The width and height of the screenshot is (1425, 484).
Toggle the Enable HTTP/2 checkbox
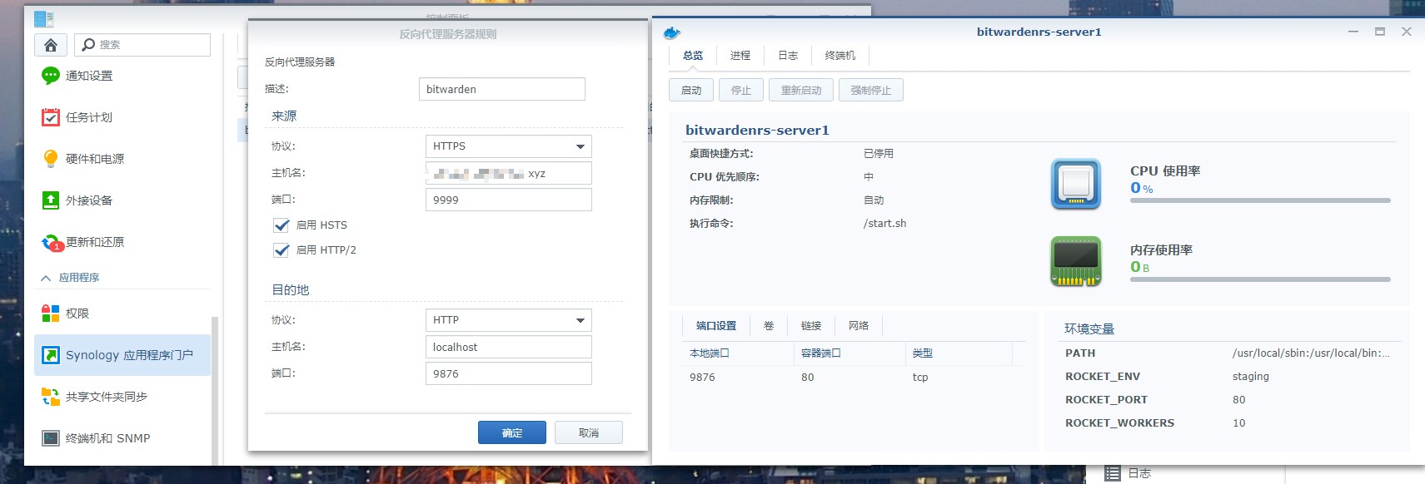pos(282,249)
